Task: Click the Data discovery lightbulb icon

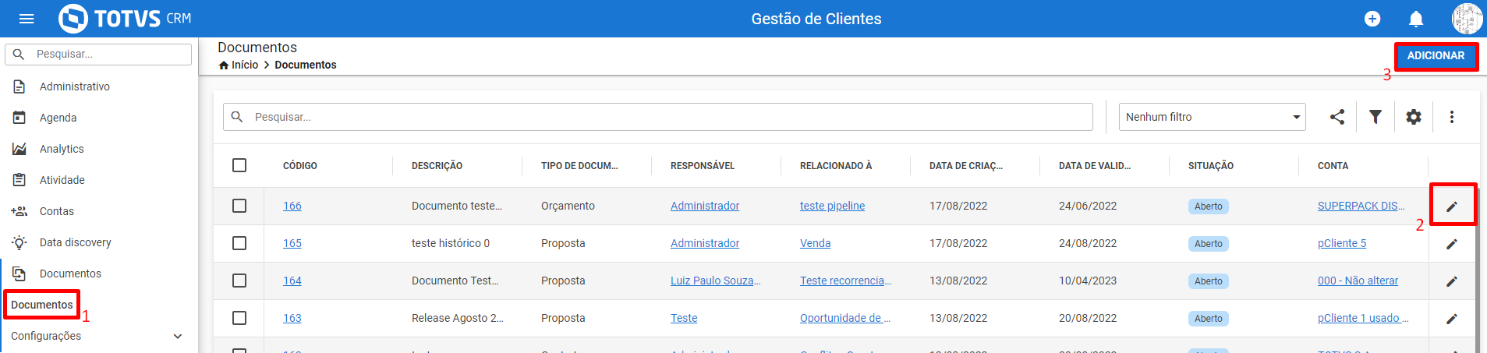Action: (19, 242)
